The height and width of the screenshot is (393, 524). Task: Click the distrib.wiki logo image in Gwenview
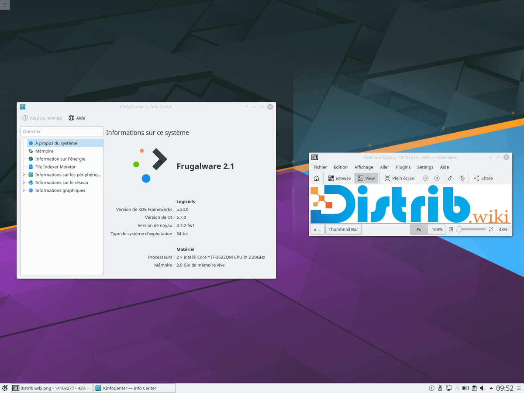(410, 204)
